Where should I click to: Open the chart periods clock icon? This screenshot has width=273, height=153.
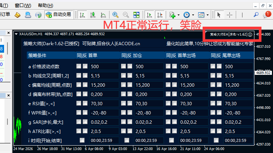point(187,15)
